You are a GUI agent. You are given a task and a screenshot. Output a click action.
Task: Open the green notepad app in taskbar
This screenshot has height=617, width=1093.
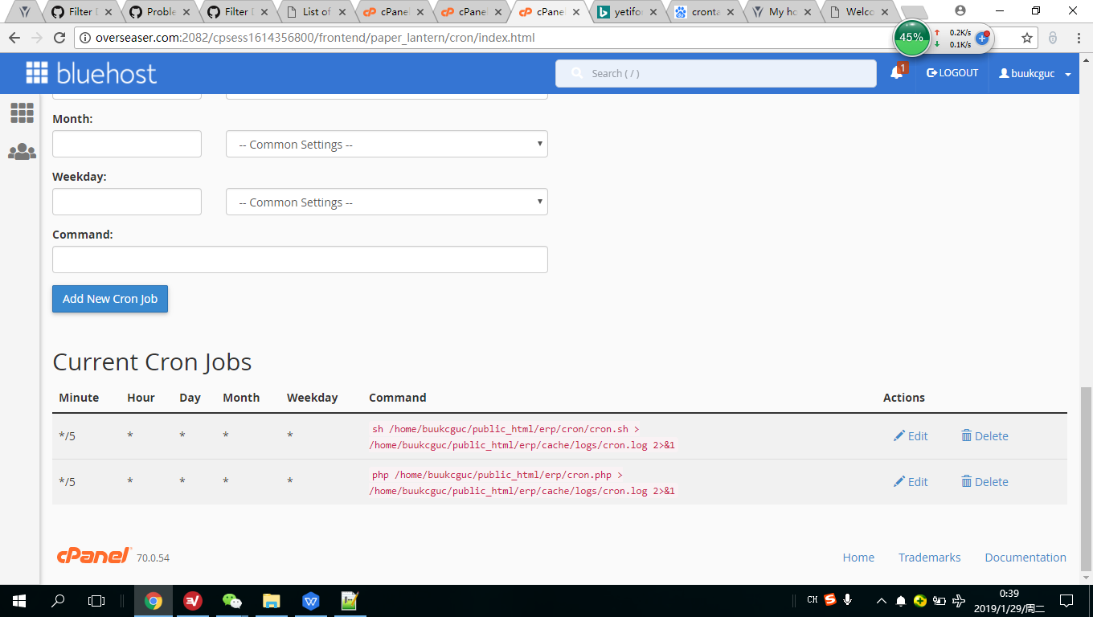tap(350, 600)
